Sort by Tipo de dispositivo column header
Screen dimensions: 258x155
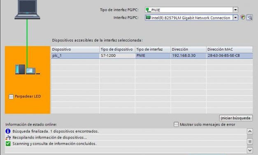click(117, 49)
